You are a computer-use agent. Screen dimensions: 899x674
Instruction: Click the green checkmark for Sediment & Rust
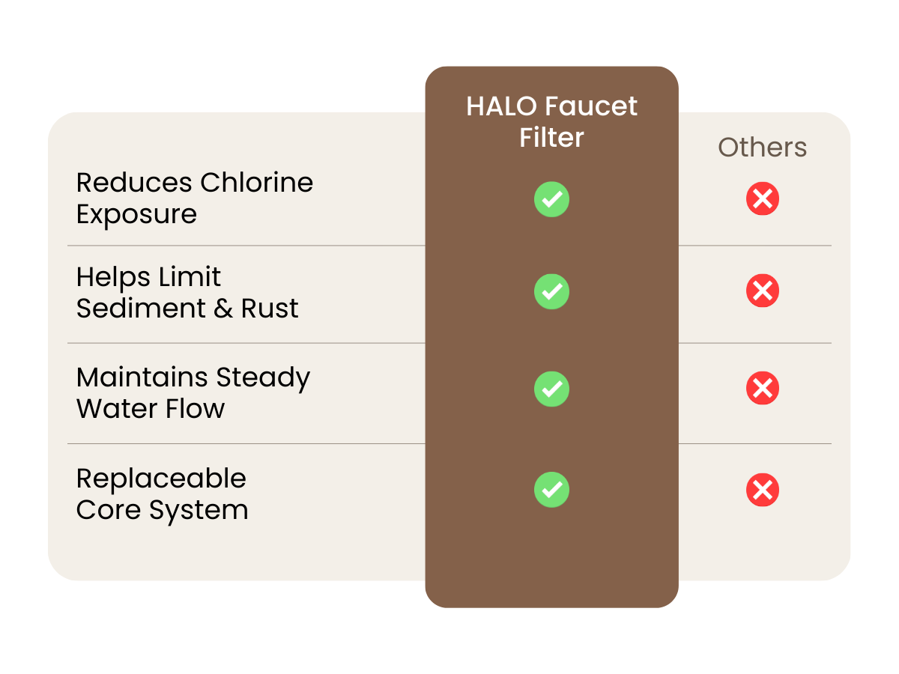pos(551,291)
